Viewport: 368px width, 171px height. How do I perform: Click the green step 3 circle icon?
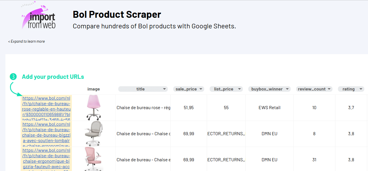click(13, 77)
